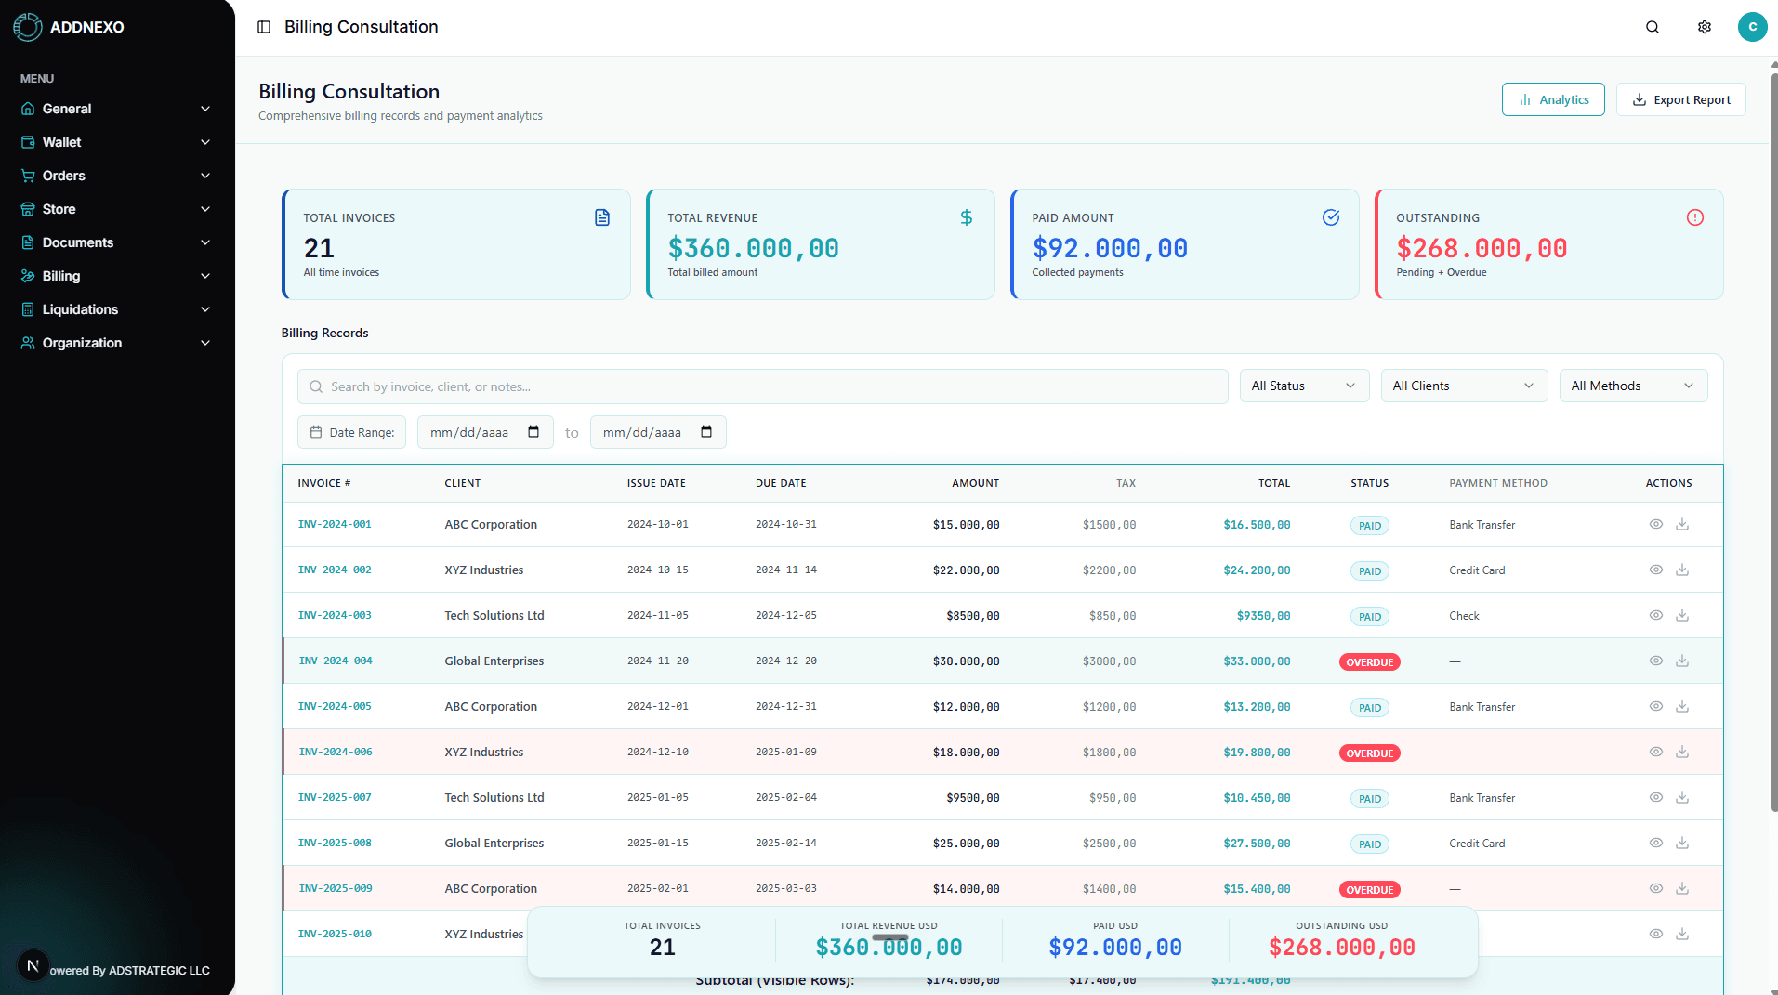Download invoice INV-2025-008
The image size is (1778, 995).
coord(1682,843)
